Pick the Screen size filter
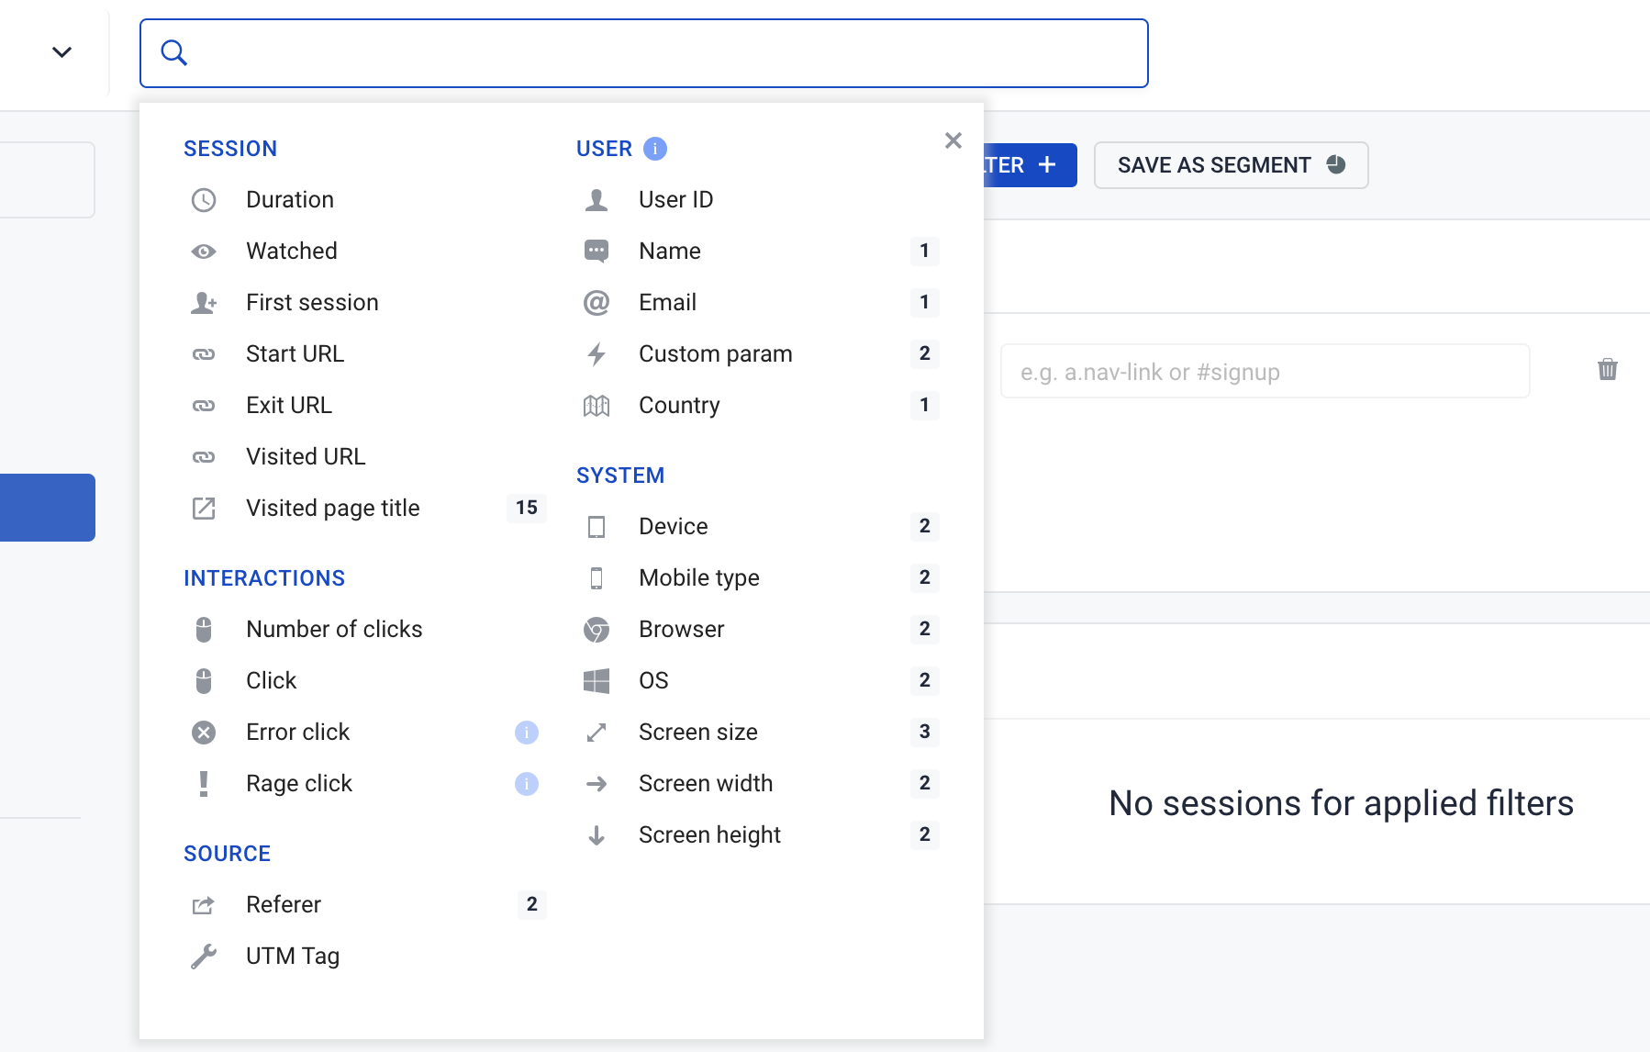 coord(697,733)
